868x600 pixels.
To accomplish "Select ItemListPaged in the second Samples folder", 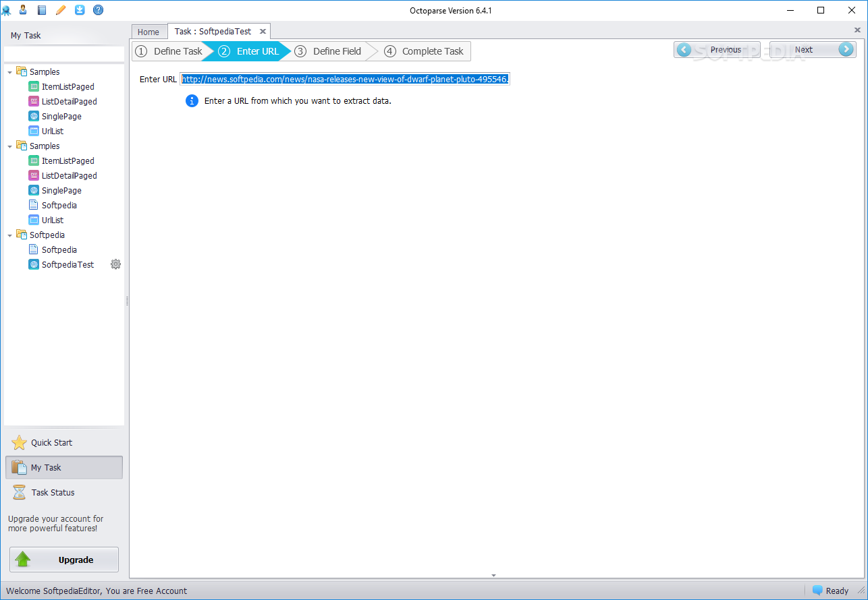I will click(68, 161).
